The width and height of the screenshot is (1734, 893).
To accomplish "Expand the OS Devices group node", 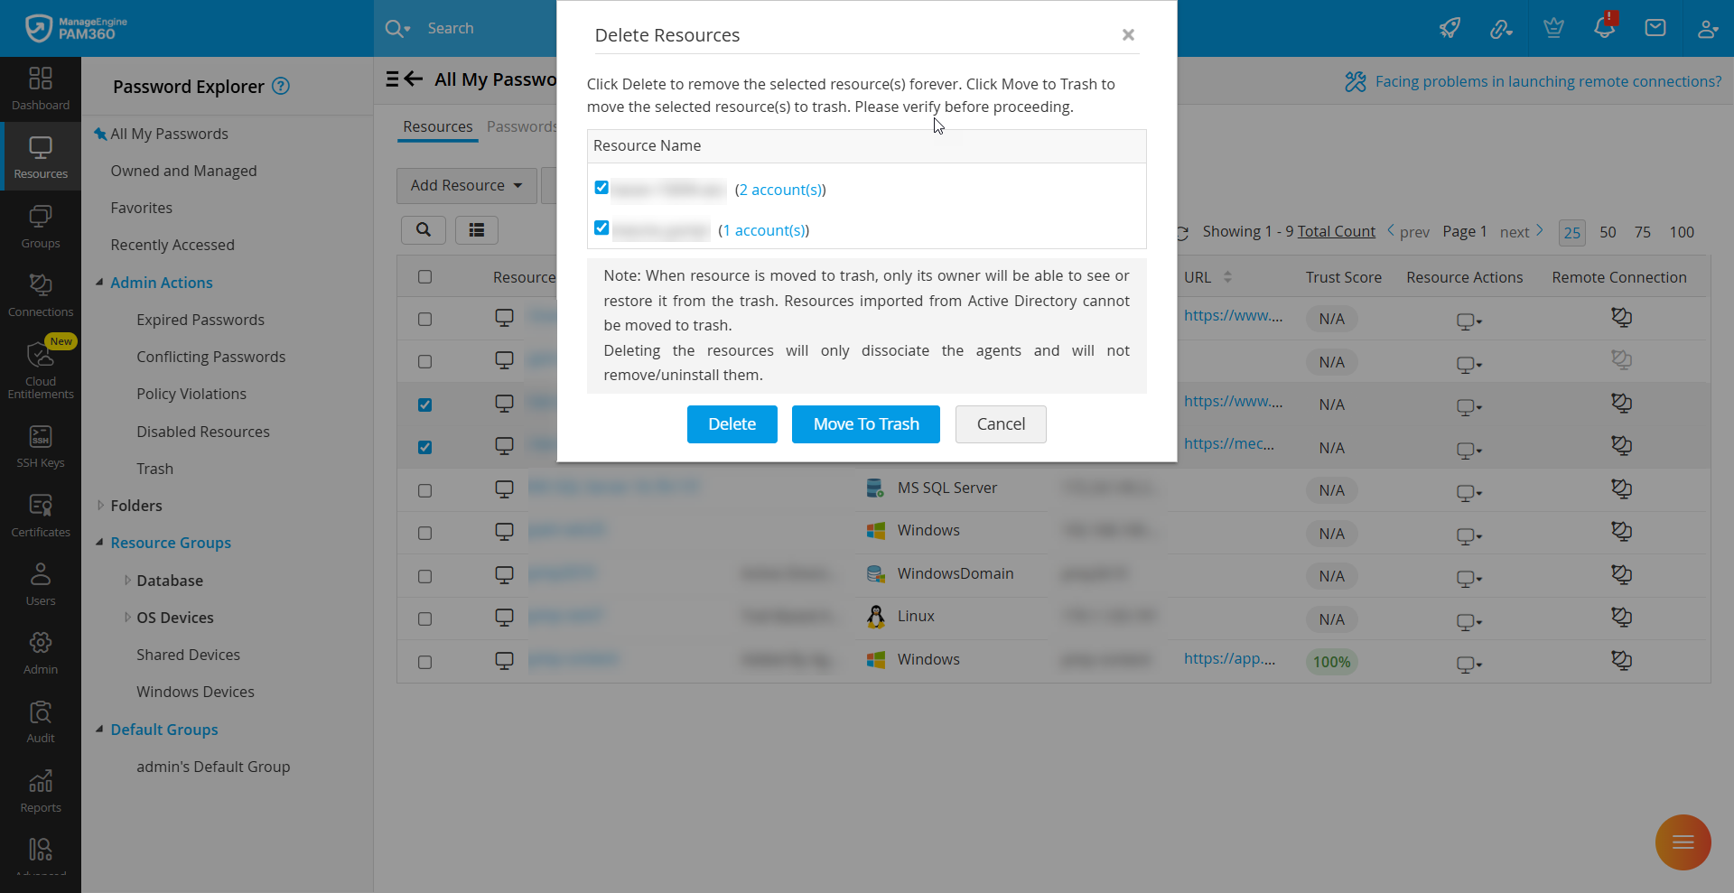I will [127, 618].
